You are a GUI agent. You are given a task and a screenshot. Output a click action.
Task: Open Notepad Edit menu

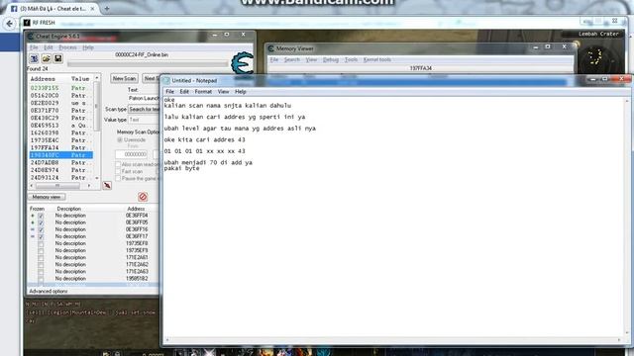coord(184,92)
